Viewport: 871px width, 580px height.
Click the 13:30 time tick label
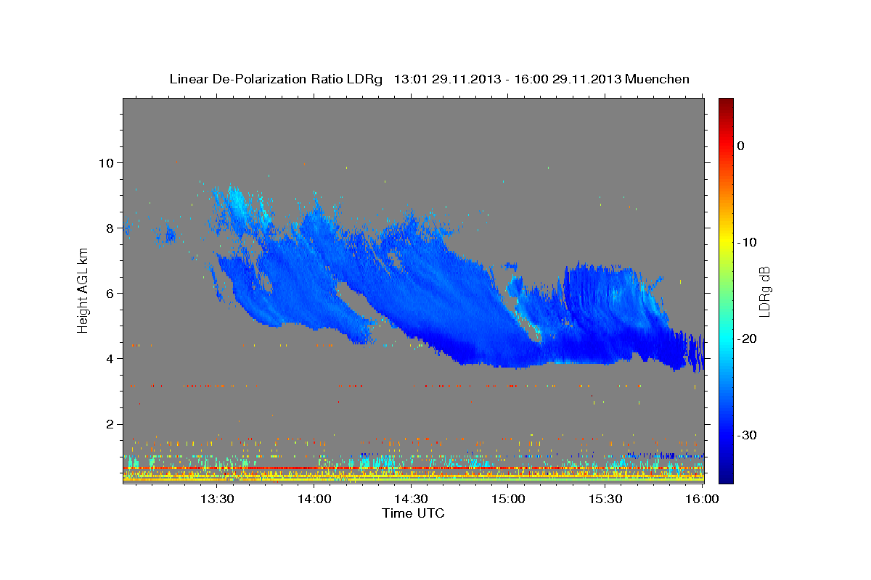216,499
